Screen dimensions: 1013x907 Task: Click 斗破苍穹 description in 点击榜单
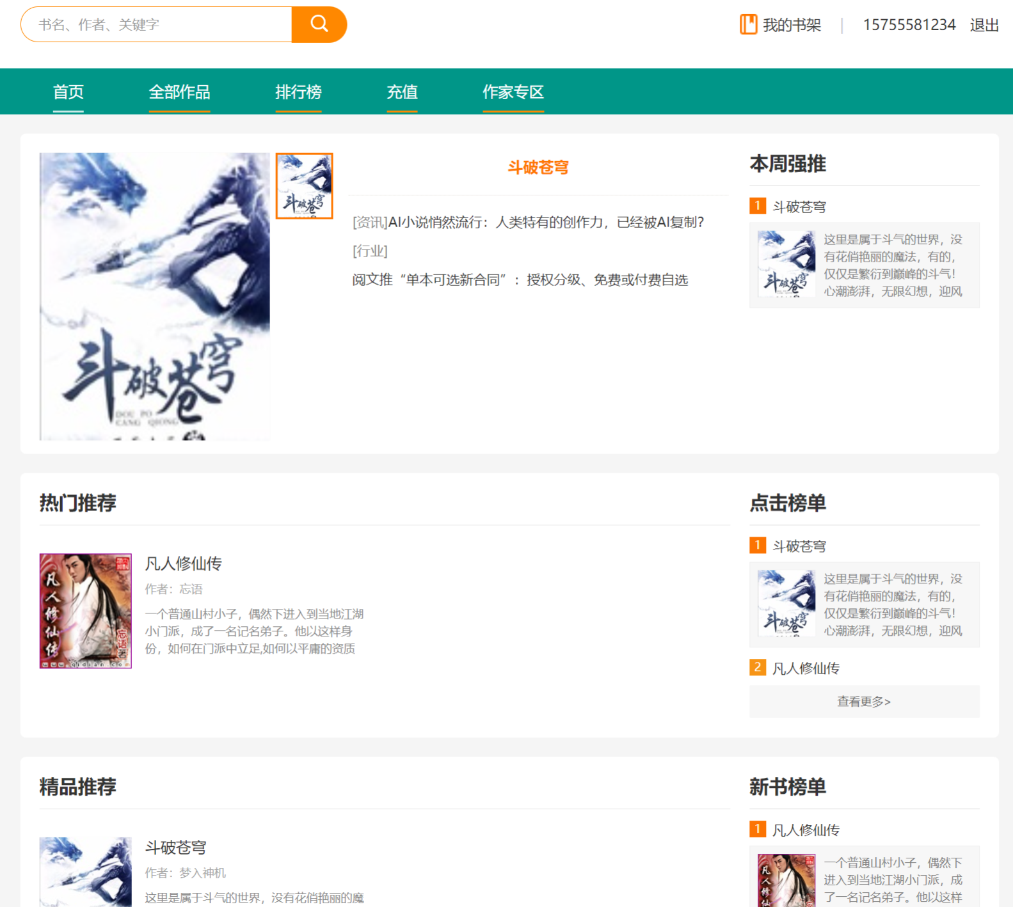point(893,604)
